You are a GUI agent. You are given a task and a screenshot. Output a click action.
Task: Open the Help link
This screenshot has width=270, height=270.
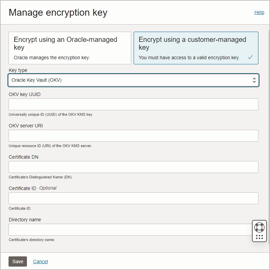pos(259,12)
